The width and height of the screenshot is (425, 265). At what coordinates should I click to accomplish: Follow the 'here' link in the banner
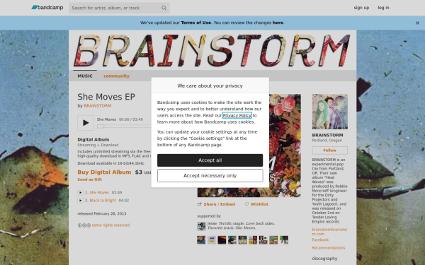click(x=278, y=23)
